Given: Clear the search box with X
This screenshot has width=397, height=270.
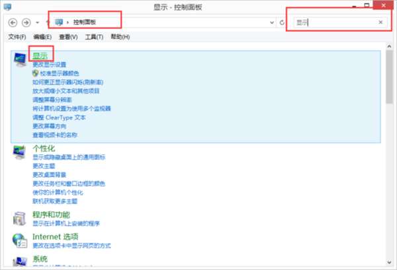Looking at the screenshot, I should [x=380, y=22].
